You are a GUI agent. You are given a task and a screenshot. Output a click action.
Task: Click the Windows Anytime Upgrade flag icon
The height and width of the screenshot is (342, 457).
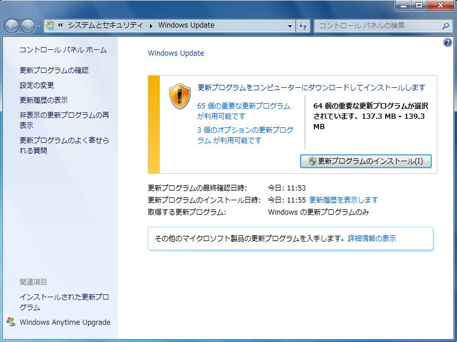click(11, 322)
